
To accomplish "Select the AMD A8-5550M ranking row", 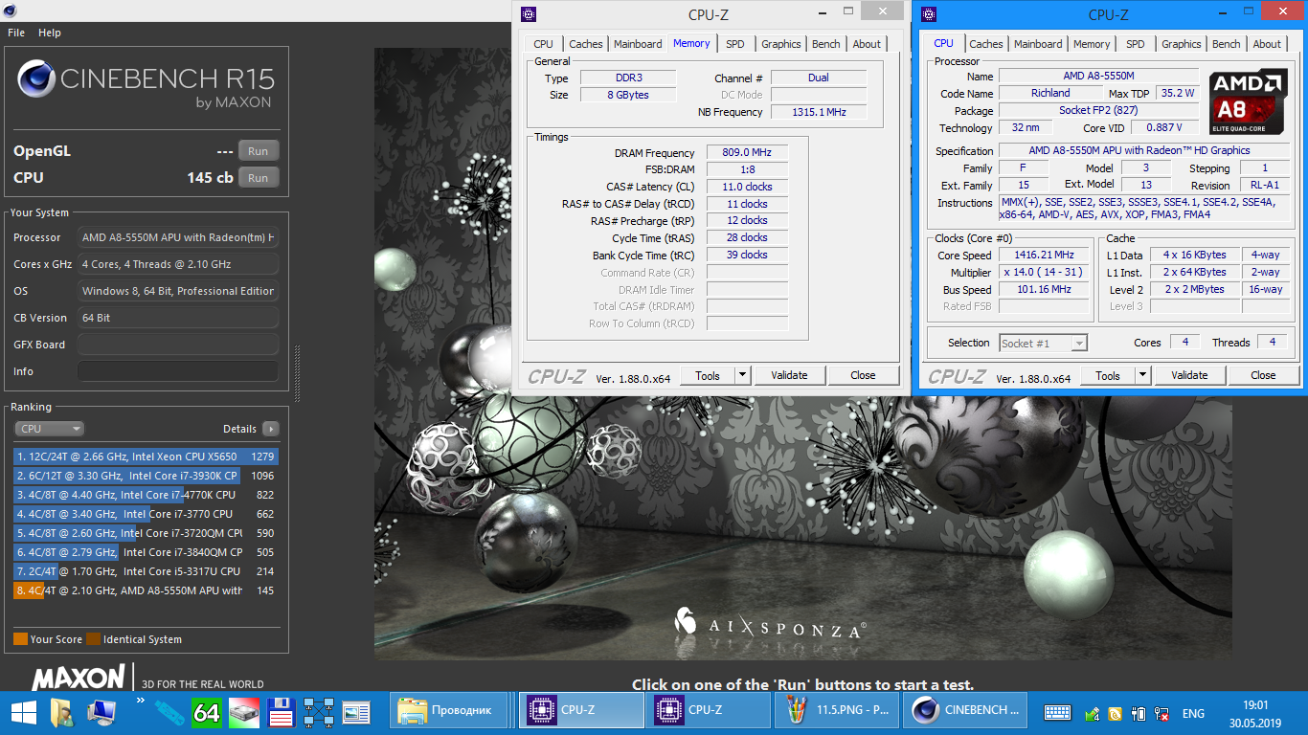I will (x=146, y=590).
